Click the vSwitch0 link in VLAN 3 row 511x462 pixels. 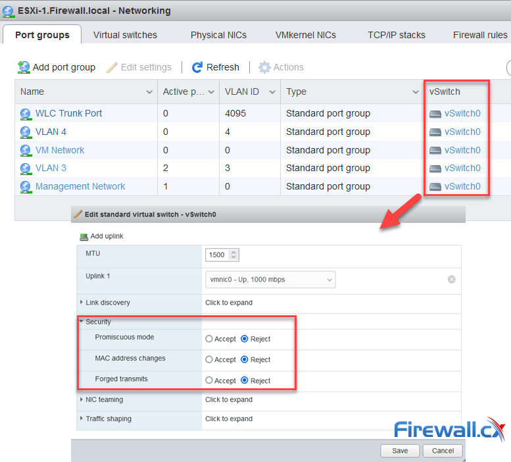[462, 168]
